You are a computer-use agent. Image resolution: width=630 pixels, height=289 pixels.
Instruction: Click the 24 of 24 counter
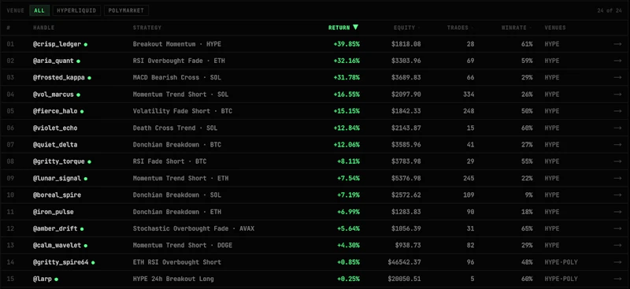[x=610, y=10]
